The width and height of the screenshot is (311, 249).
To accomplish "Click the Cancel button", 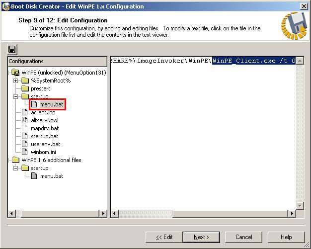I will point(244,237).
